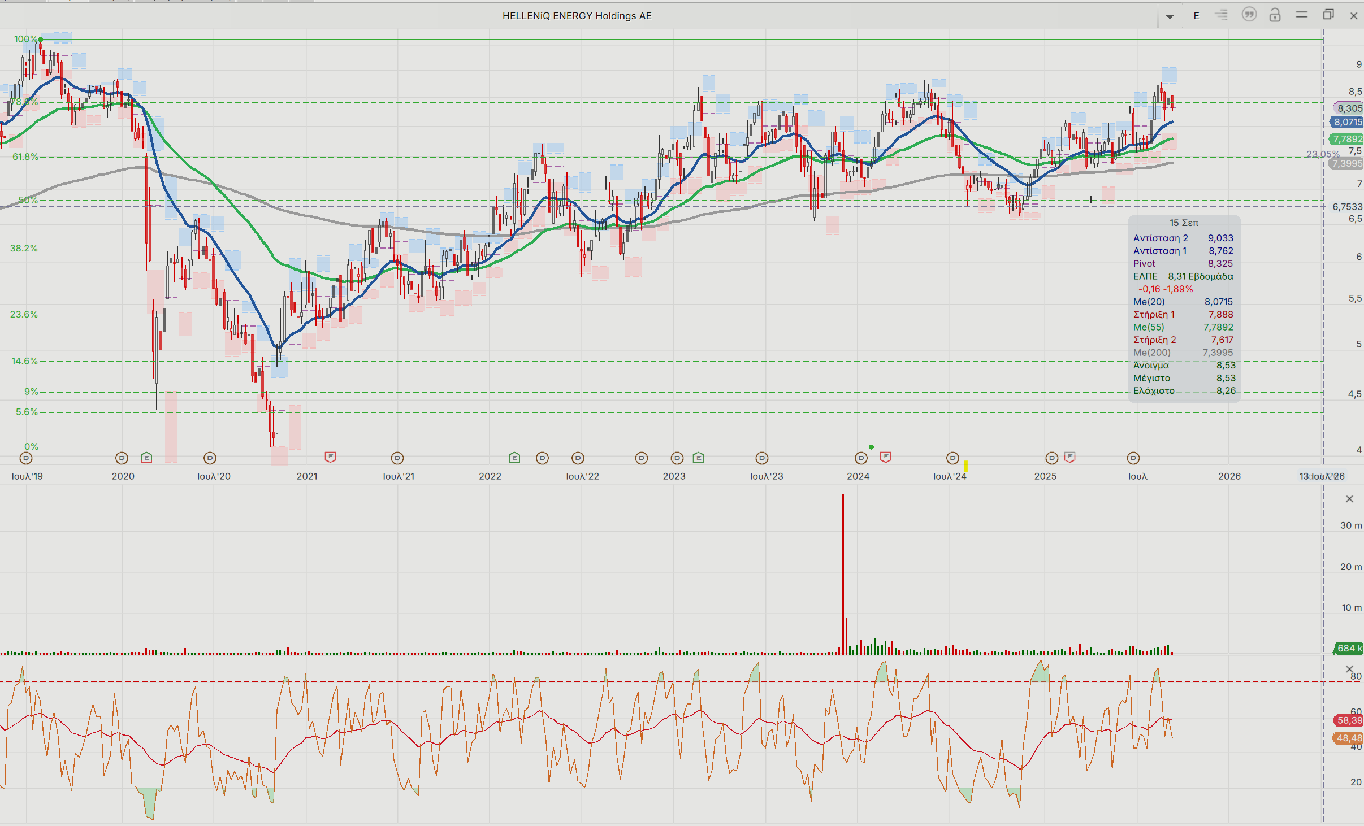Click red earnings marker near 2021
The height and width of the screenshot is (826, 1364).
point(331,457)
